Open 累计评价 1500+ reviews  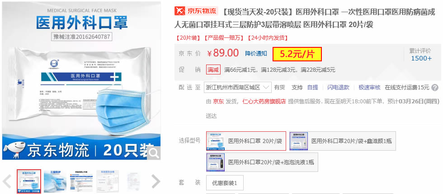(x=421, y=55)
